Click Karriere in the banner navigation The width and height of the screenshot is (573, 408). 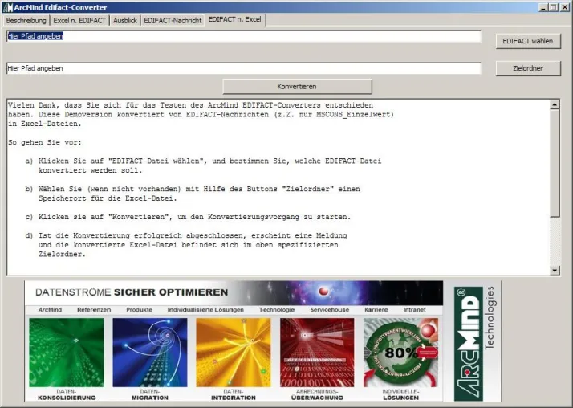tap(376, 310)
